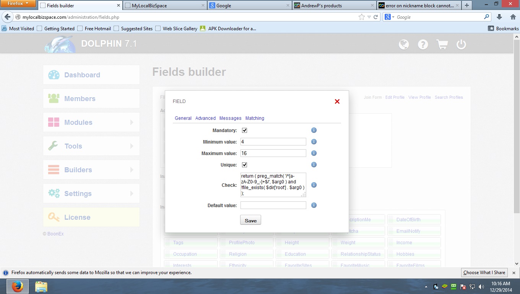Open the APK Downloader bookmark
The image size is (520, 294).
[x=228, y=28]
